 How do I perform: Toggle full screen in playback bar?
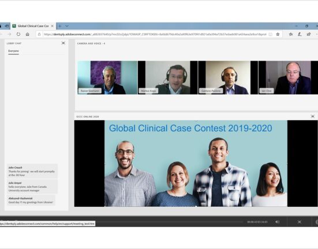click(x=299, y=222)
